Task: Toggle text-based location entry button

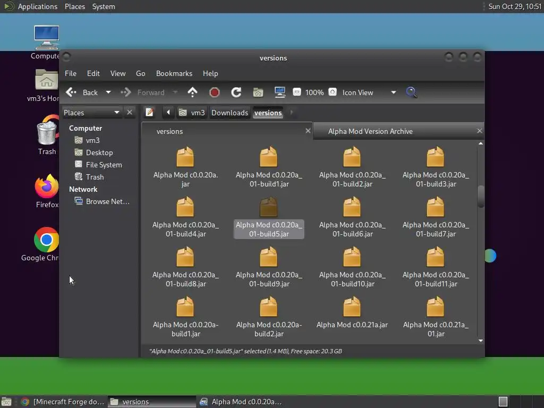Action: click(x=150, y=113)
